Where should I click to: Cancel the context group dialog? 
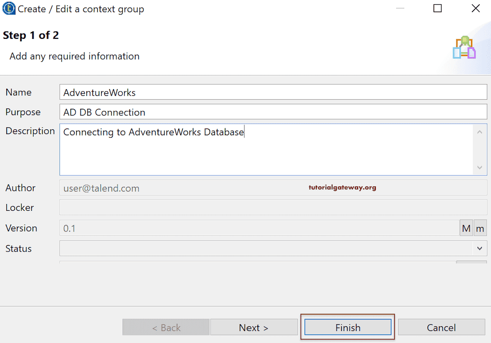pos(441,328)
